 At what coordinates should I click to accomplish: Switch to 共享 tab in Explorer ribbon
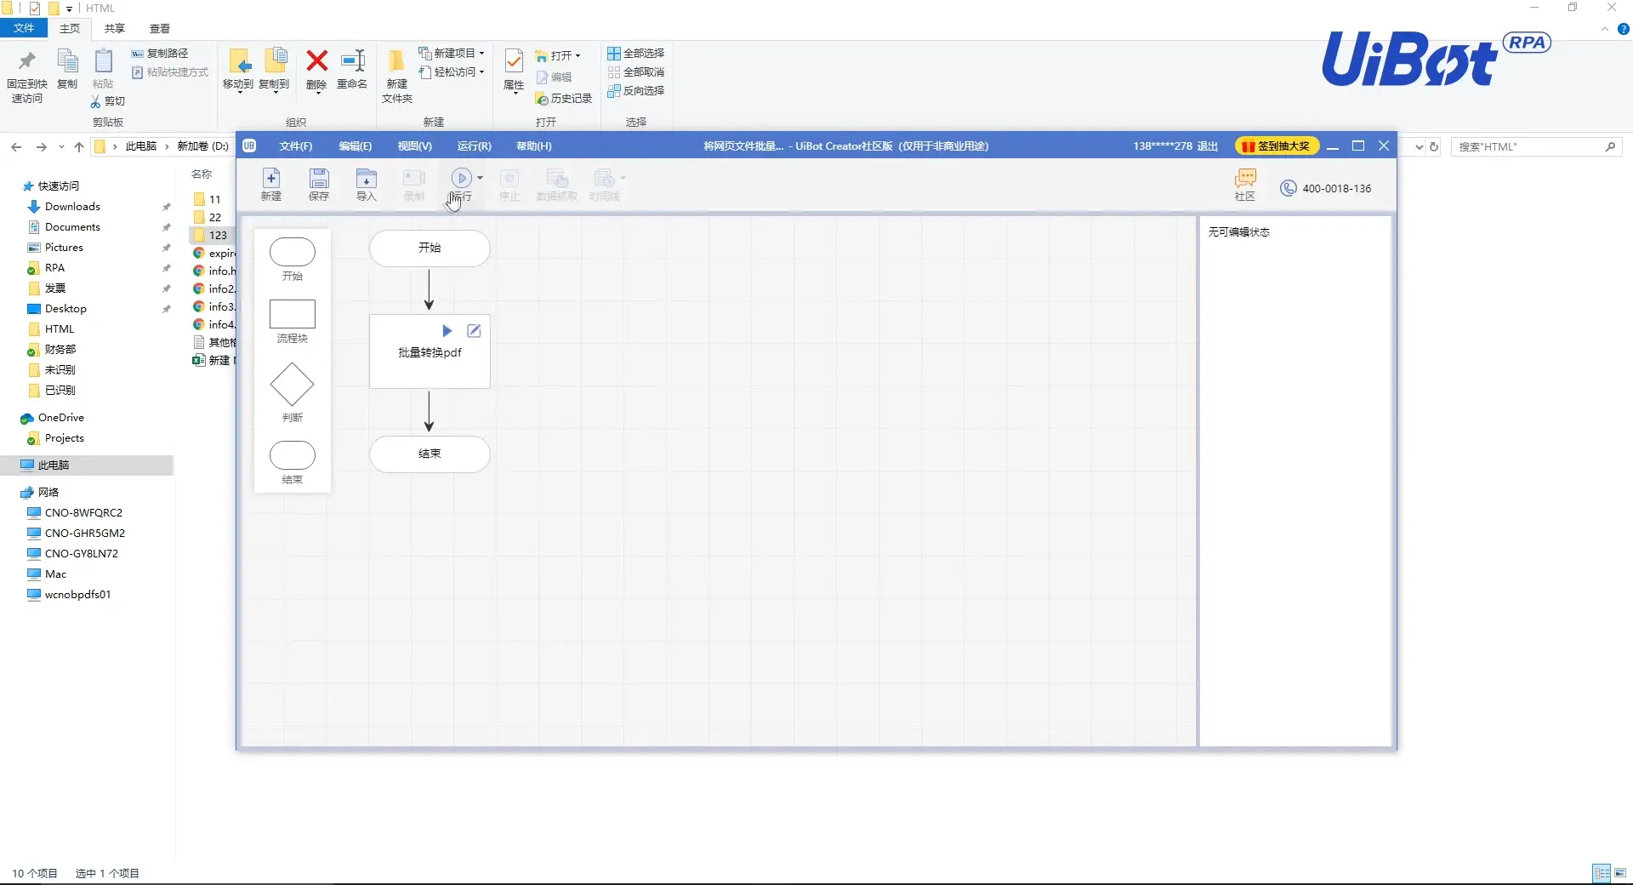(115, 28)
